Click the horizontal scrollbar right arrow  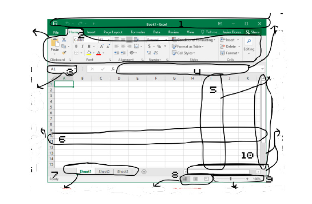coord(258,172)
